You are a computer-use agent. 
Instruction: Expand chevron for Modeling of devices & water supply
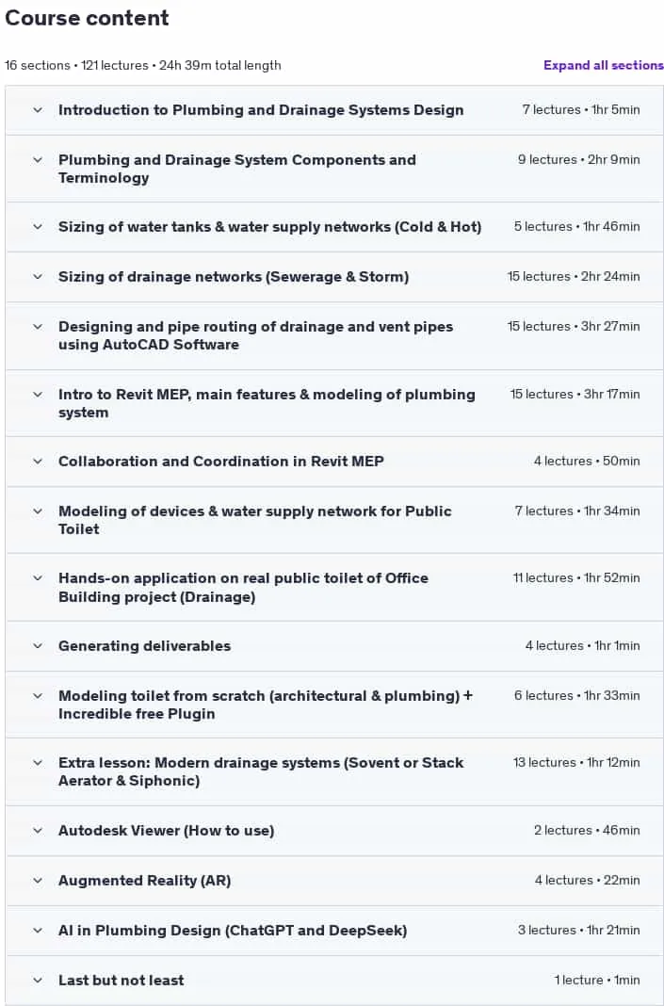[38, 511]
